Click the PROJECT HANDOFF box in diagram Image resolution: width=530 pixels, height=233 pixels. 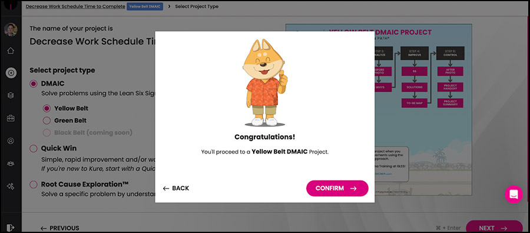tap(450, 87)
